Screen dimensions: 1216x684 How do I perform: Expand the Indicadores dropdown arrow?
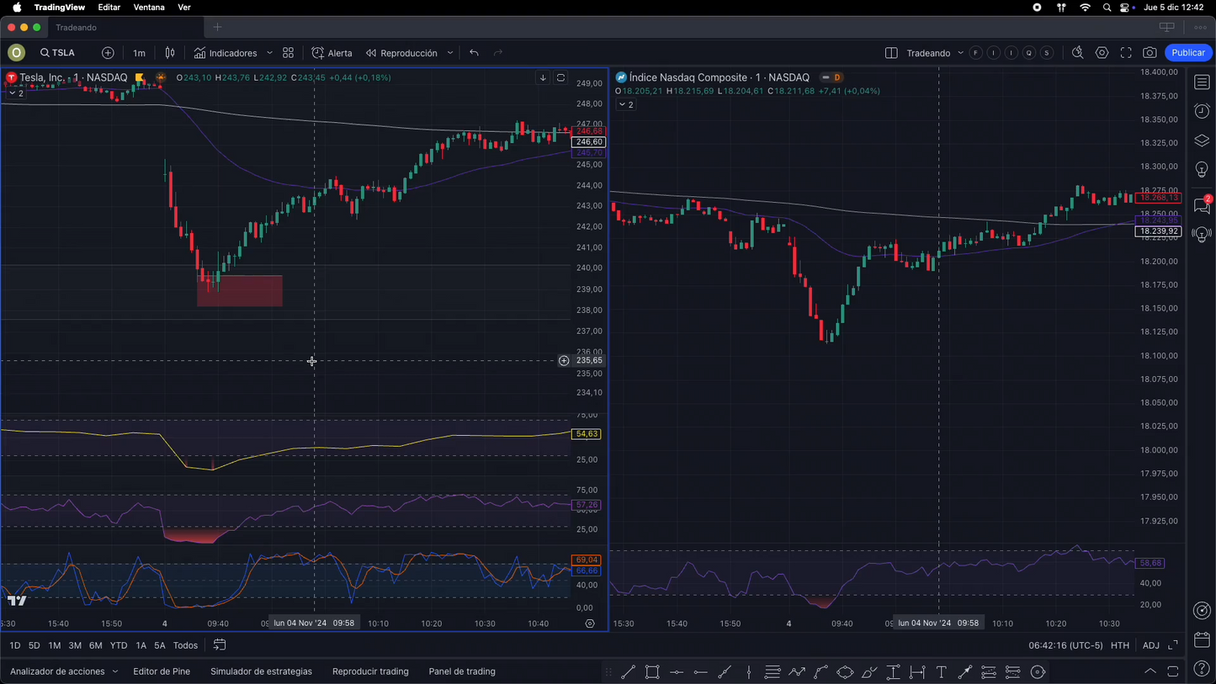(269, 53)
